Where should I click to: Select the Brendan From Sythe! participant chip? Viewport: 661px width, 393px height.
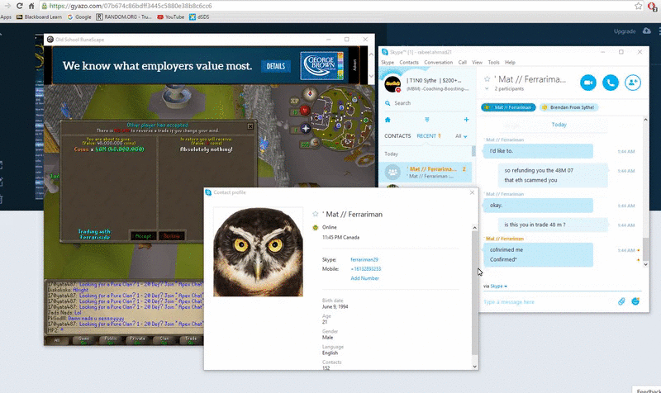click(x=568, y=107)
